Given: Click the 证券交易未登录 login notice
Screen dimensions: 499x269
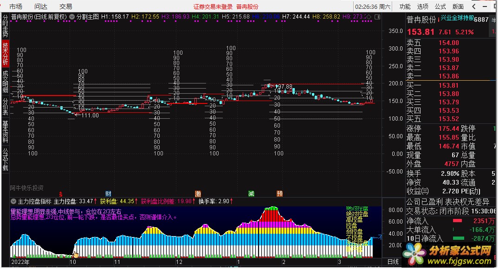Looking at the screenshot, I should [x=213, y=6].
